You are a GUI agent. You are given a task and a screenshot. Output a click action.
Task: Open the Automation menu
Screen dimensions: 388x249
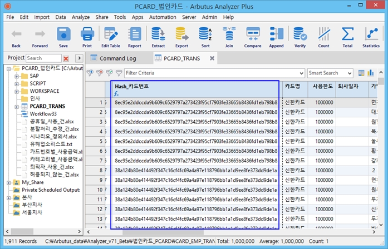pos(163,17)
